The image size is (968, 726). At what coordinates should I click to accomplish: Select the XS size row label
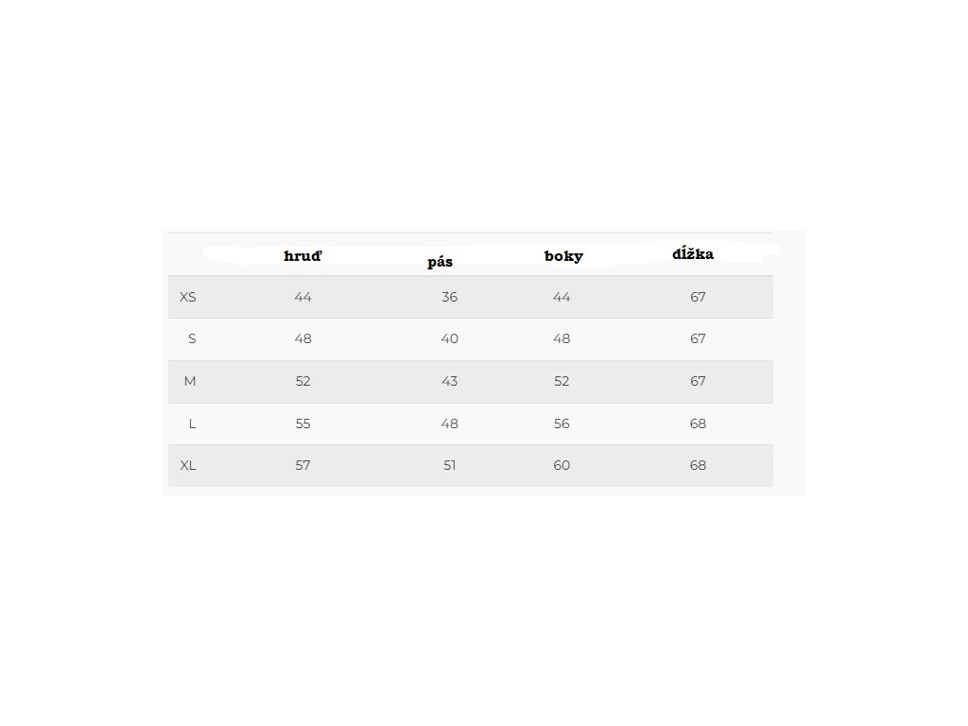point(188,297)
